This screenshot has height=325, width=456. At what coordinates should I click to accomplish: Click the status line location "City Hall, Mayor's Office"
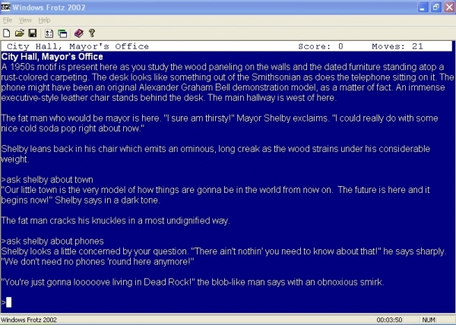click(78, 46)
